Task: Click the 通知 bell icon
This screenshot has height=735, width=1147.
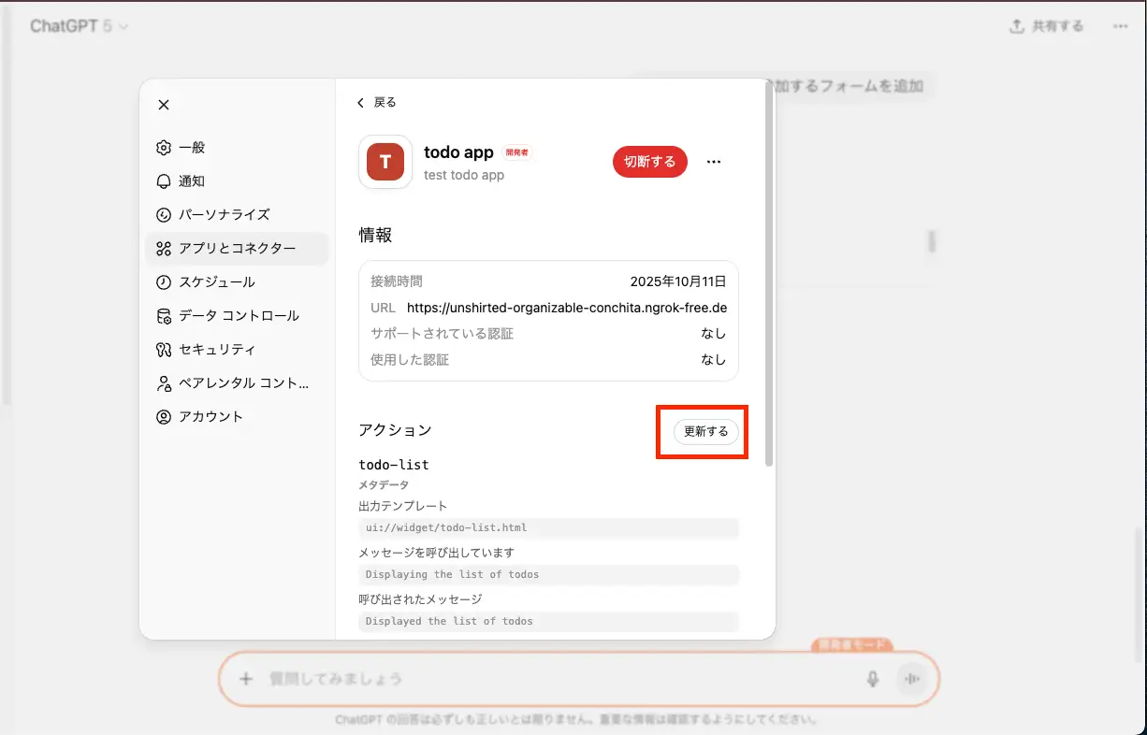Action: tap(164, 181)
